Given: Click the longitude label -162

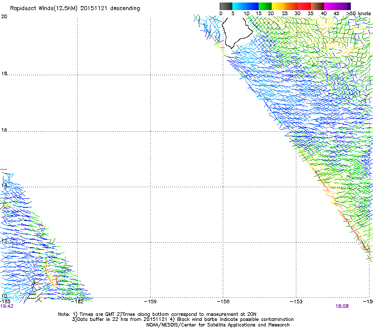Looking at the screenshot, I should coord(77,302).
